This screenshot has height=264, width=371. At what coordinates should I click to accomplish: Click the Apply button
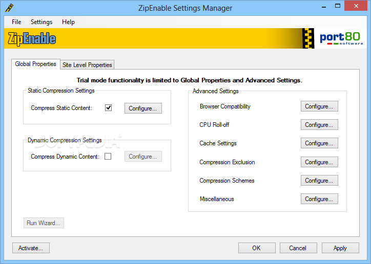340,248
